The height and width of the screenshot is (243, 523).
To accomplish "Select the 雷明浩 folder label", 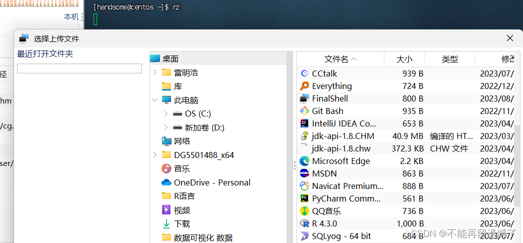I will (186, 72).
